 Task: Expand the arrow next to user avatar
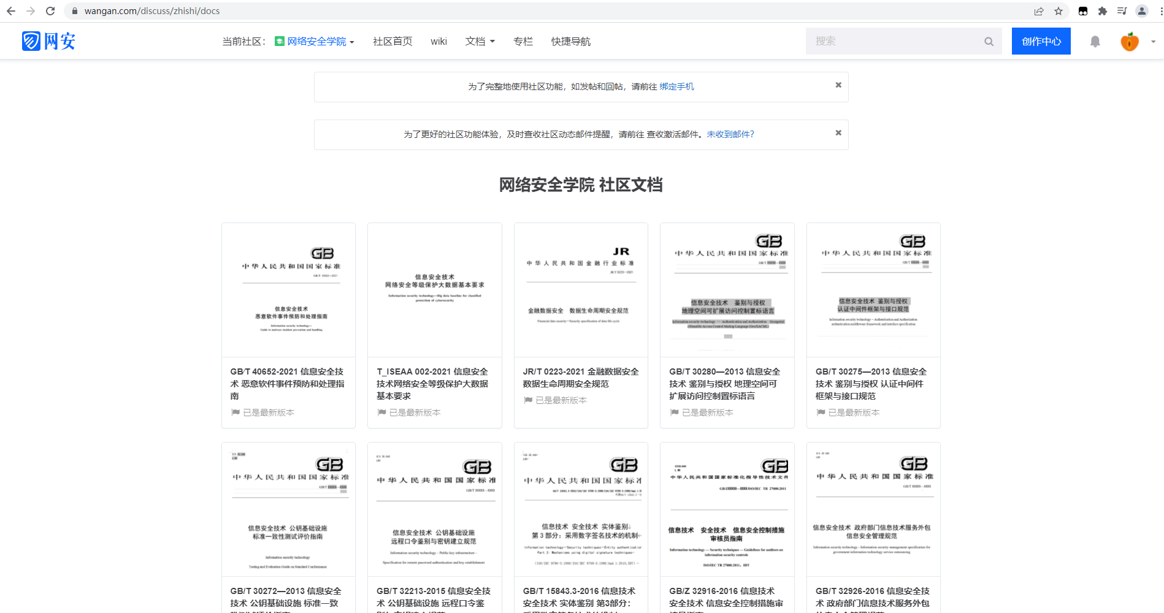[1153, 42]
